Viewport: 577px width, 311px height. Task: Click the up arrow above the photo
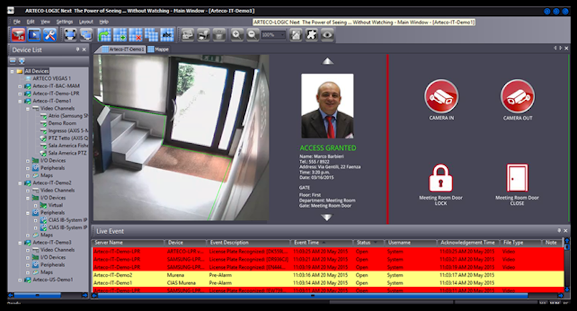(x=328, y=61)
